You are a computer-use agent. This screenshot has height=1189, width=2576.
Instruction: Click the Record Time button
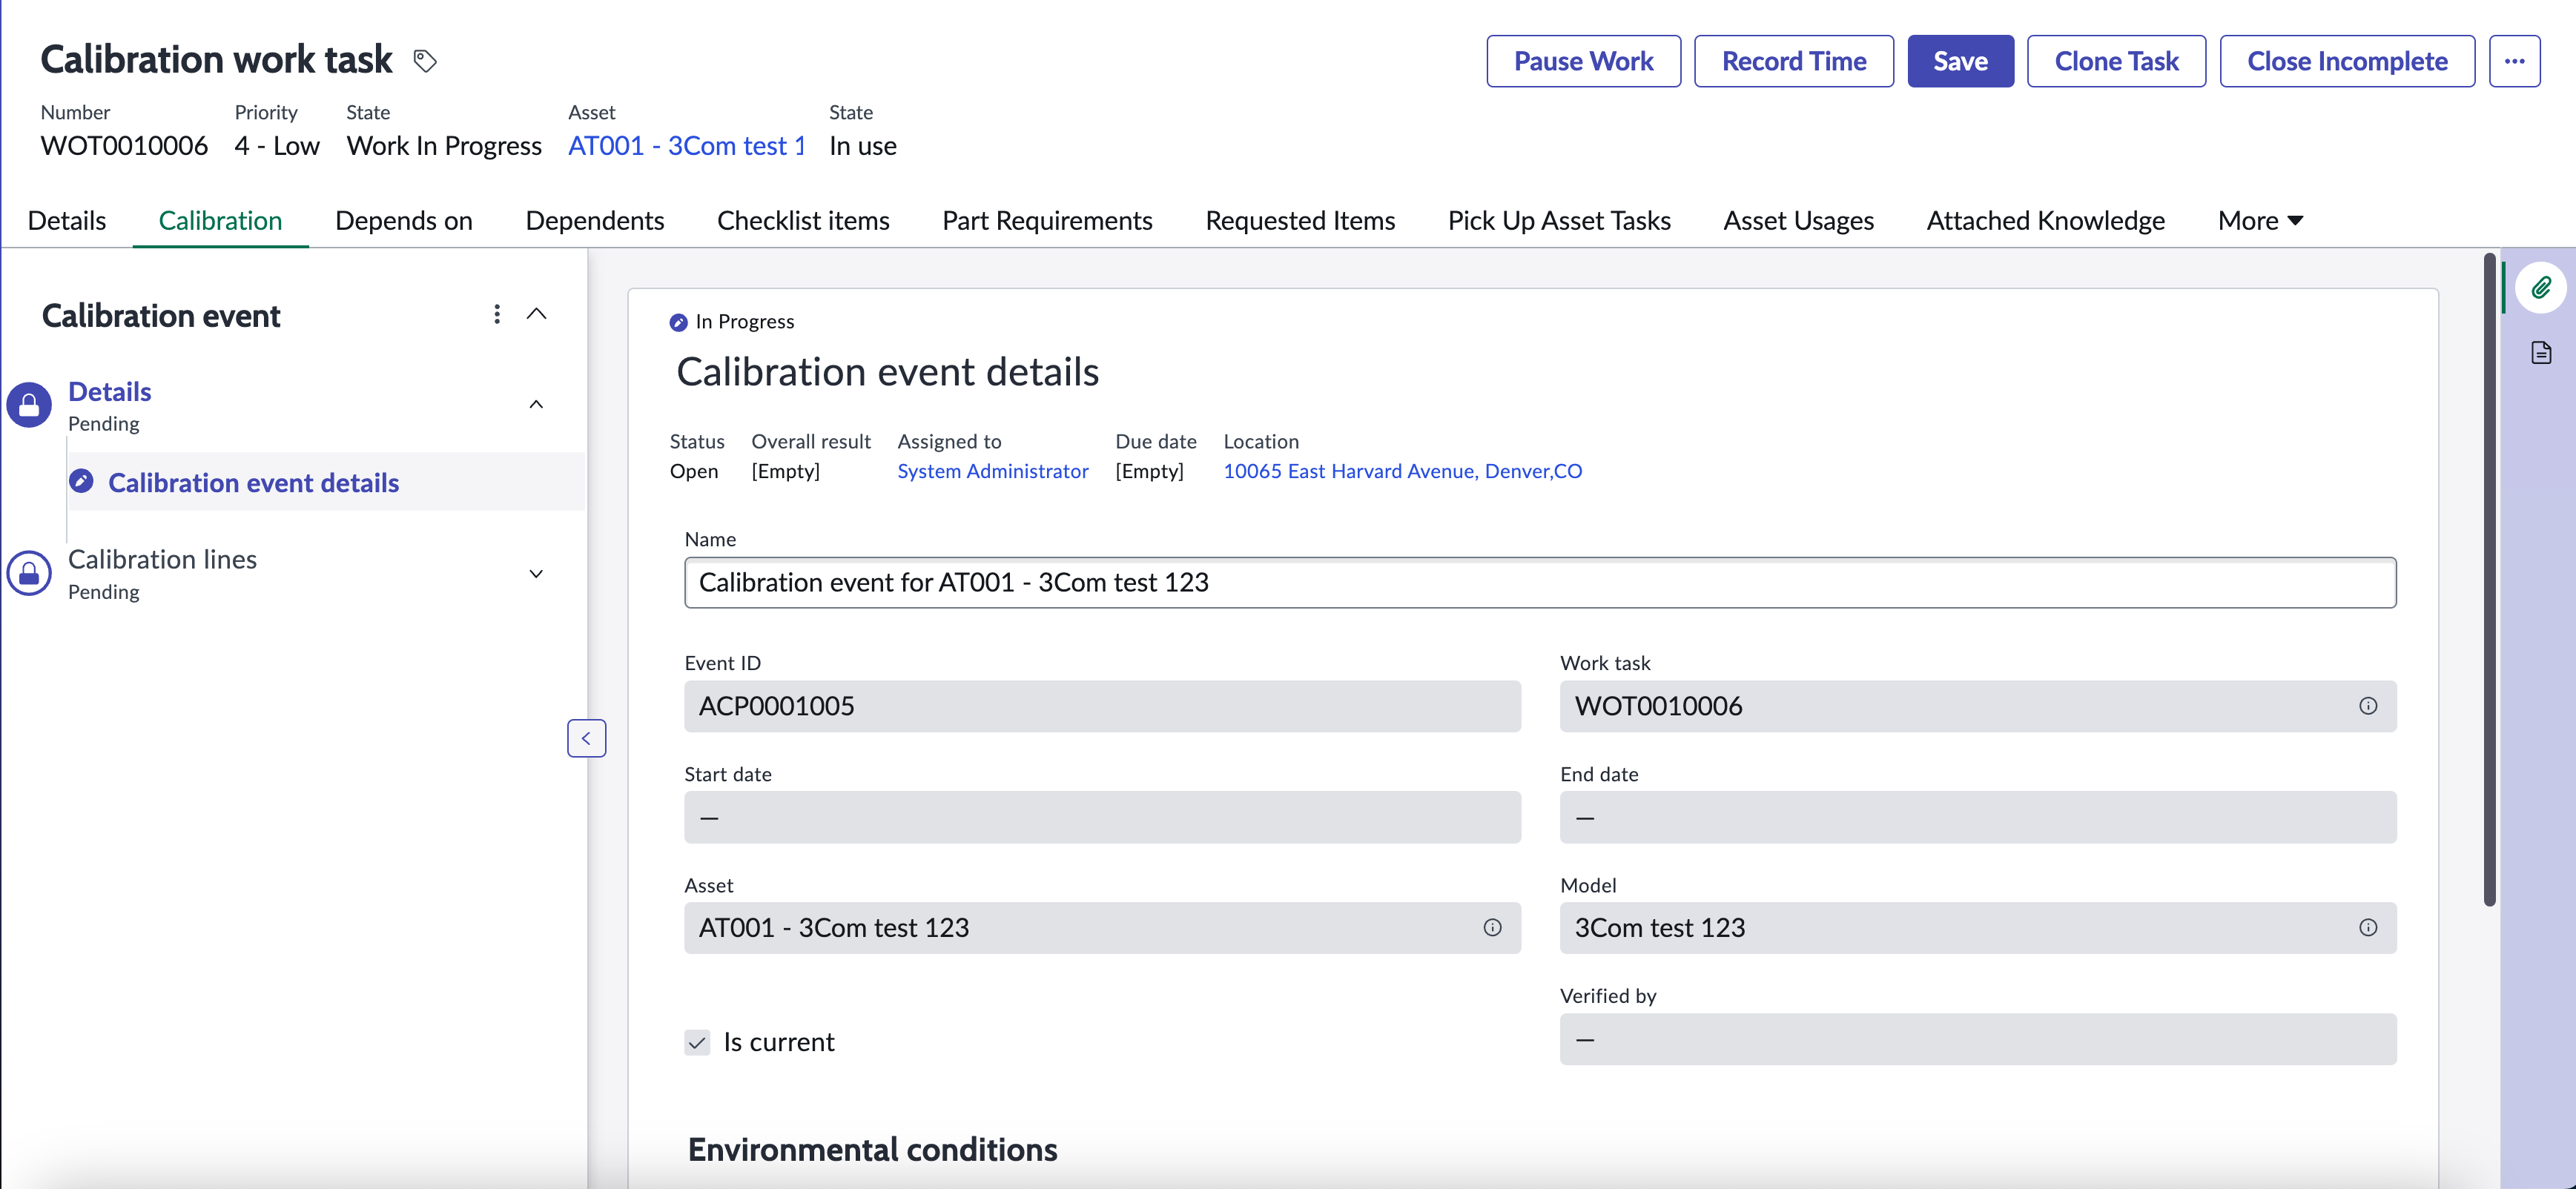tap(1794, 61)
